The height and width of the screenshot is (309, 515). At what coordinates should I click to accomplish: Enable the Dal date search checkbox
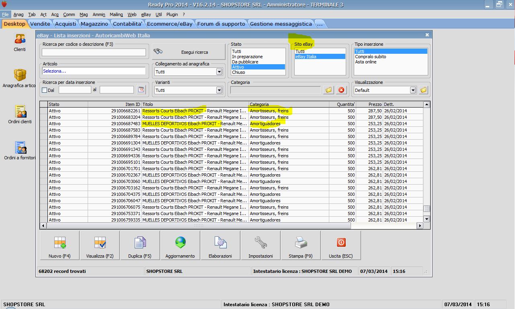pos(45,90)
